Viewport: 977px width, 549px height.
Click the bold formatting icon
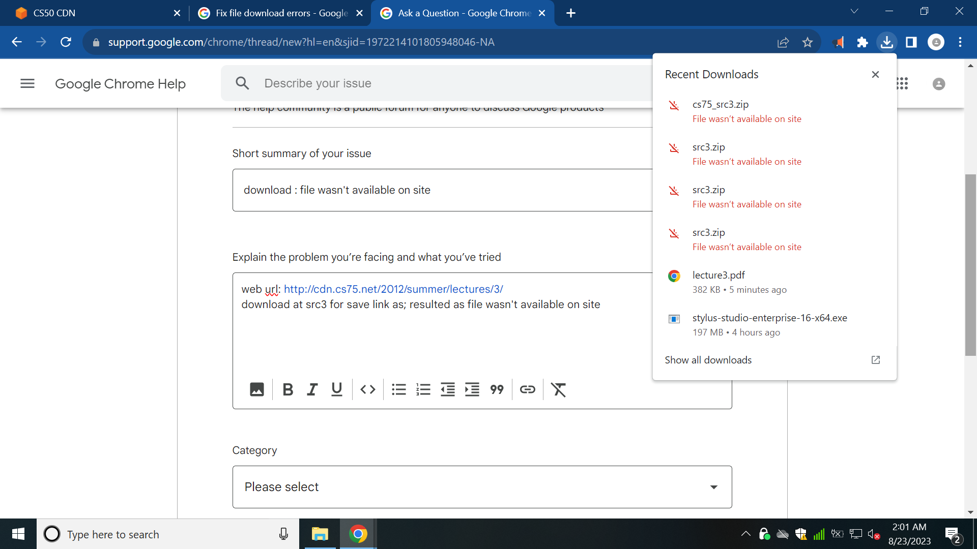(288, 389)
